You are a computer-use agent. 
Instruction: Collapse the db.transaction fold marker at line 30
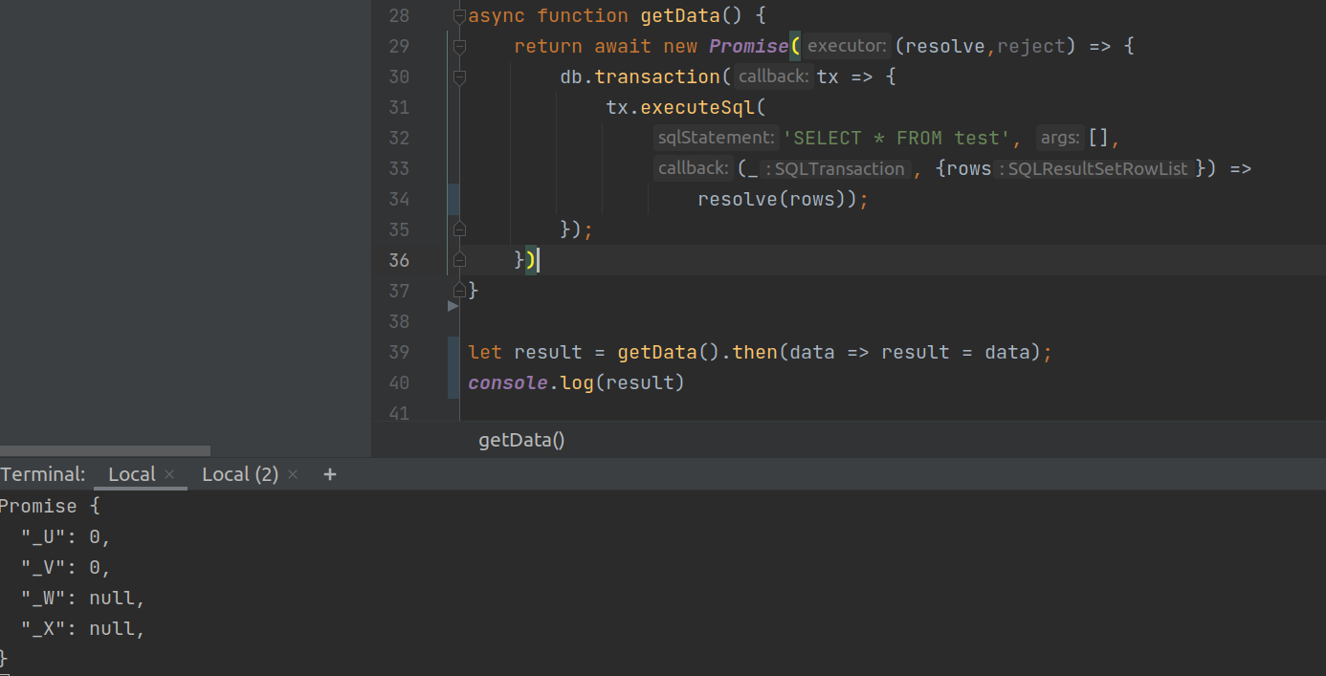(x=459, y=76)
